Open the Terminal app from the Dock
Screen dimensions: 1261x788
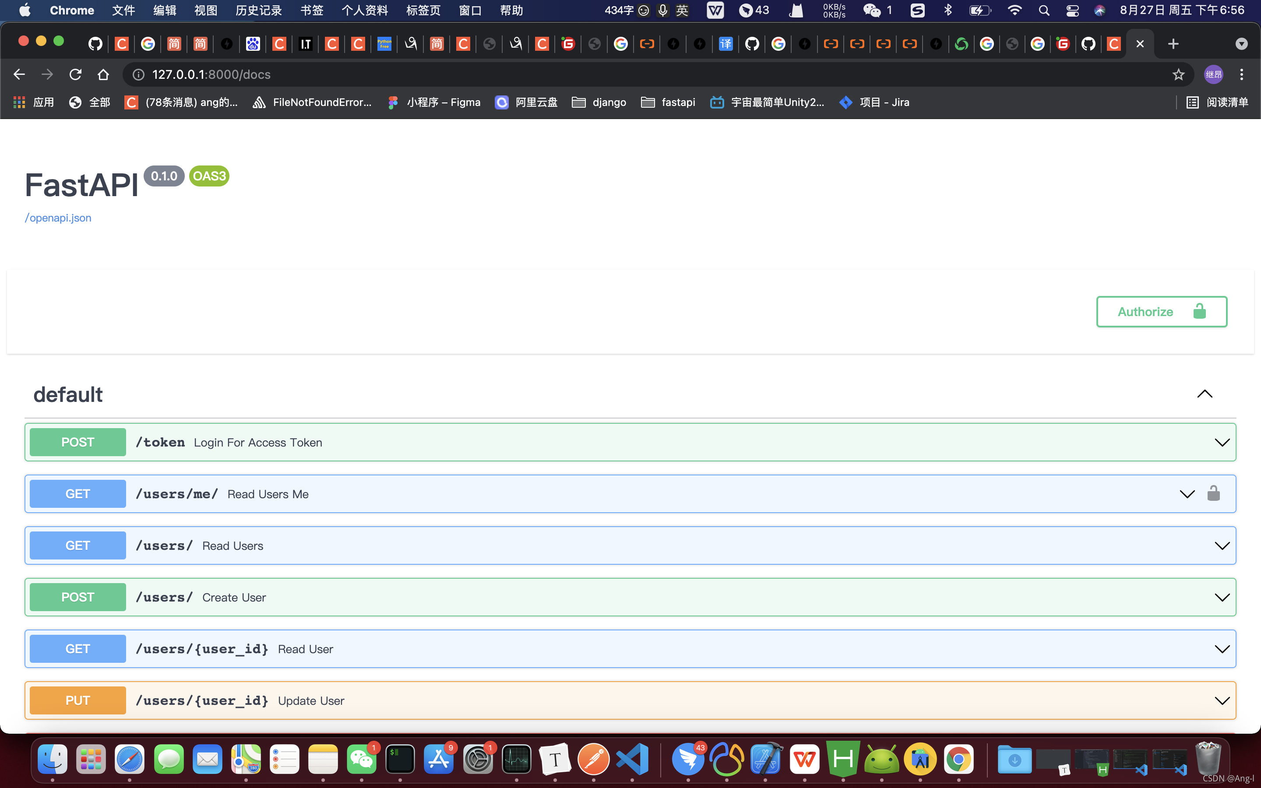click(400, 759)
